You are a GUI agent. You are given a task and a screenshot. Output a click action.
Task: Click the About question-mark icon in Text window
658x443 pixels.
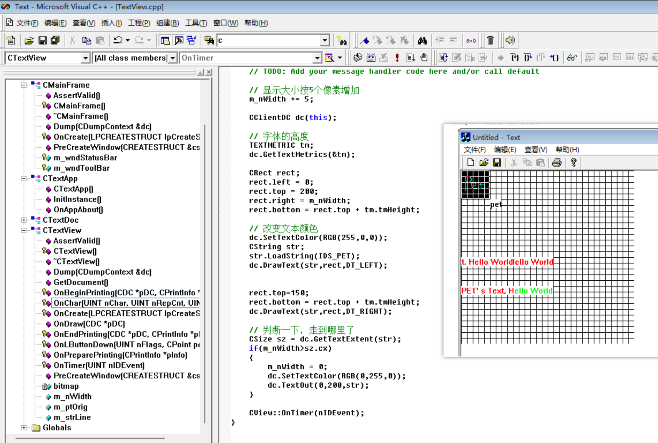(x=573, y=163)
